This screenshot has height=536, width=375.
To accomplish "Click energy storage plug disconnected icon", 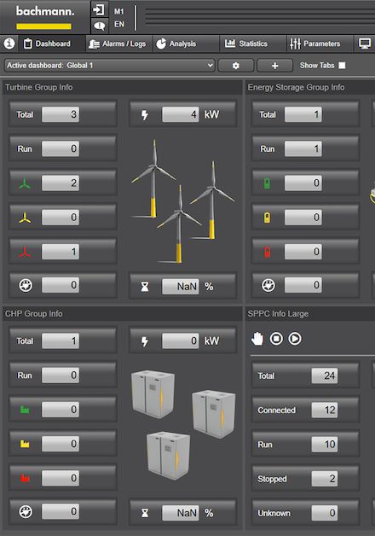I will pyautogui.click(x=268, y=285).
